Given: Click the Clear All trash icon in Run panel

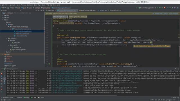Looking at the screenshot, I should (4, 83).
